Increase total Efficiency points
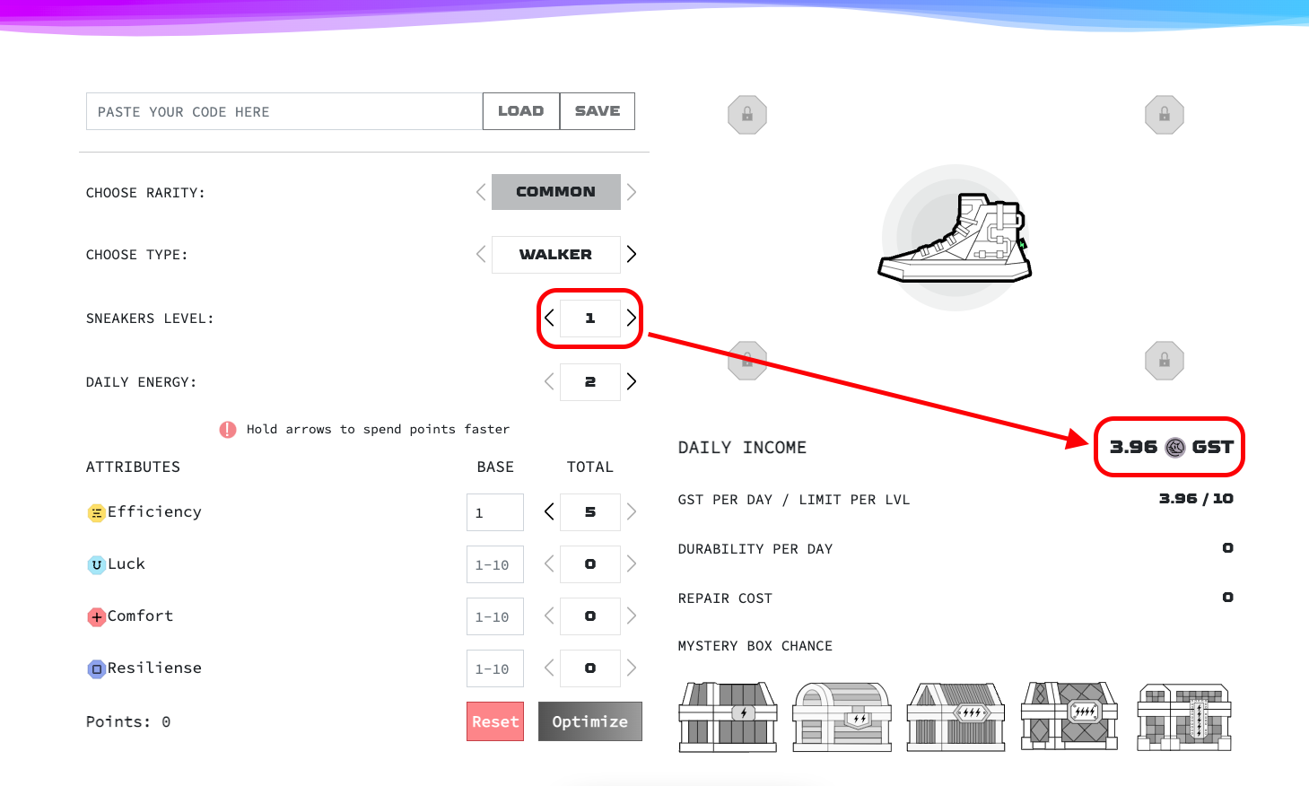This screenshot has height=786, width=1309. click(632, 511)
